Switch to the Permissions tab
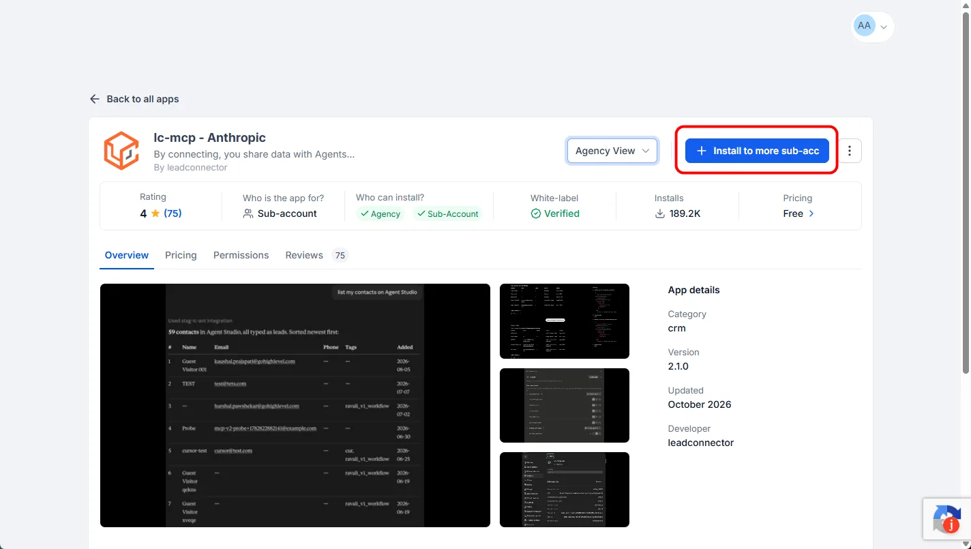This screenshot has height=549, width=971. click(241, 255)
